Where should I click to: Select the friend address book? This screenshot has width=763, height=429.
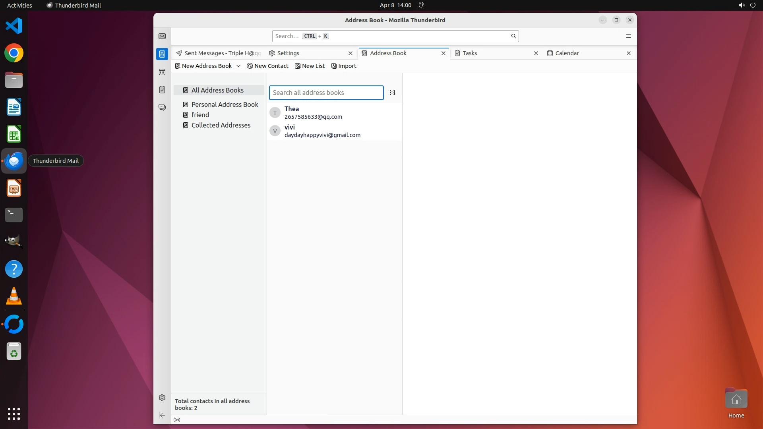[x=200, y=115]
